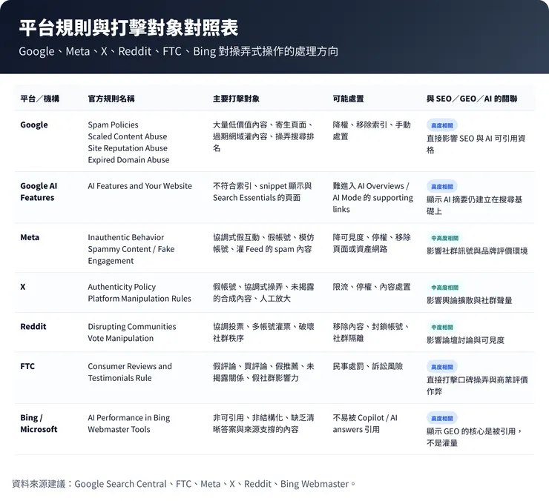Image resolution: width=549 pixels, height=501 pixels.
Task: Click the 資料來源建議 footer line
Action: [184, 484]
